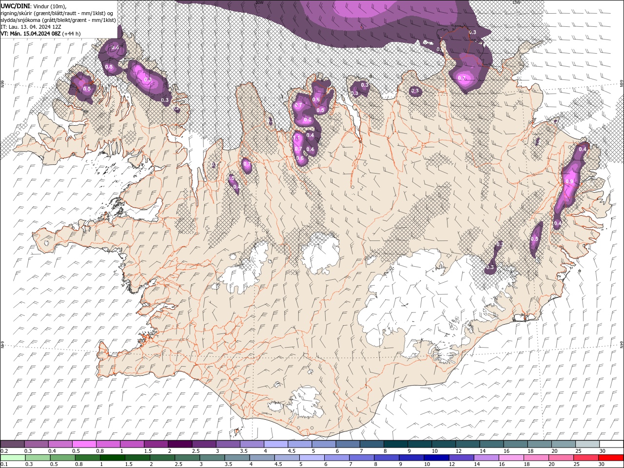Image resolution: width=624 pixels, height=468 pixels.
Task: Click the '(+44 h)' forecast offset text
Action: (x=71, y=34)
